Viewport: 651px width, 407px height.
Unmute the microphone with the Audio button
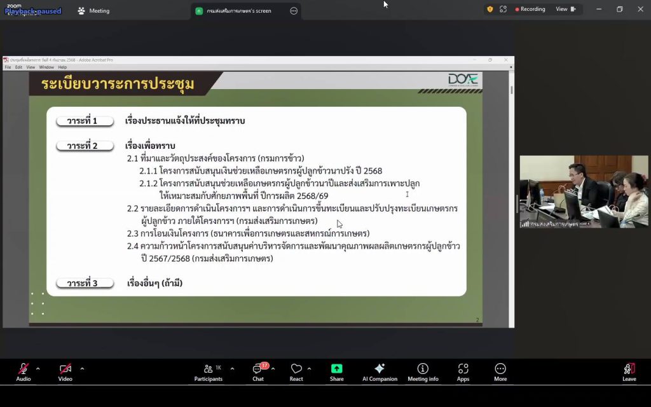(23, 372)
